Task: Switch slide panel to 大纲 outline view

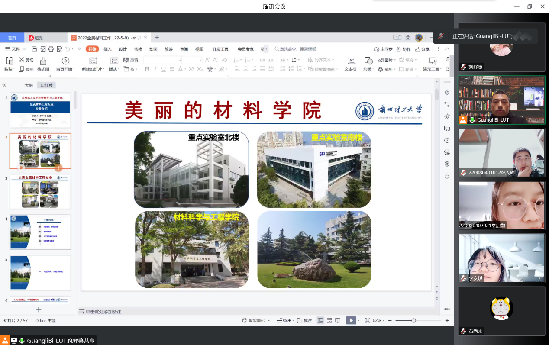Action: [x=29, y=85]
